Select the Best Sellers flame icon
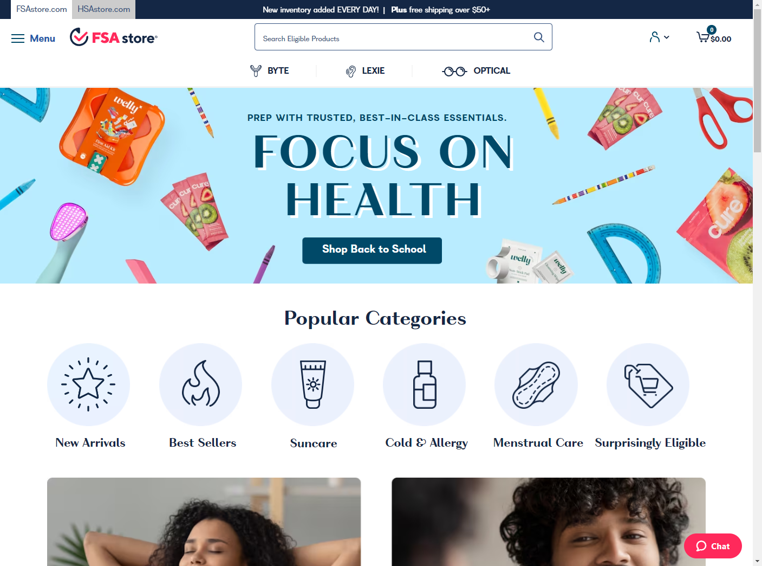Viewport: 762px width, 566px height. pyautogui.click(x=201, y=384)
